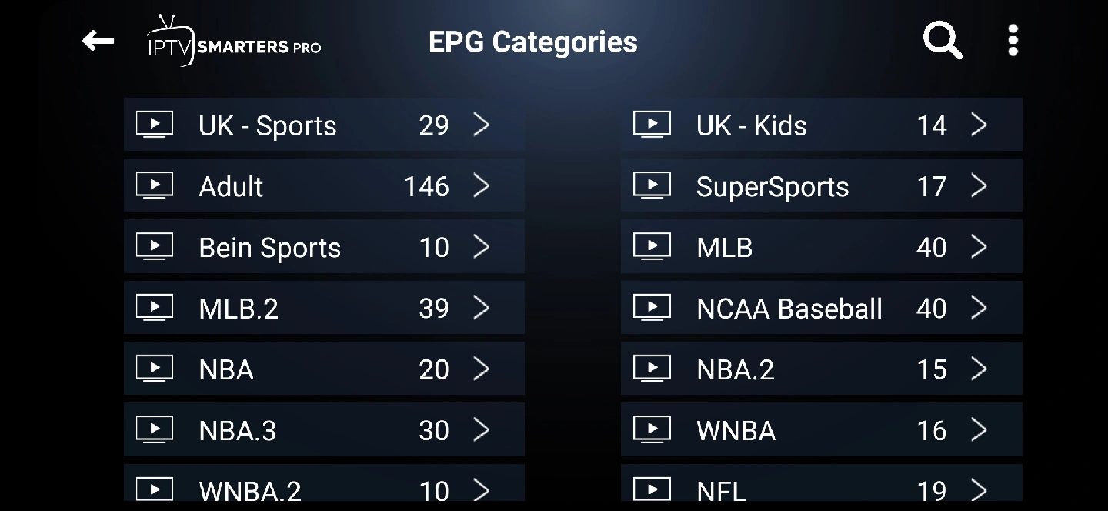
Task: Open the NBA.2 category
Action: tap(820, 369)
